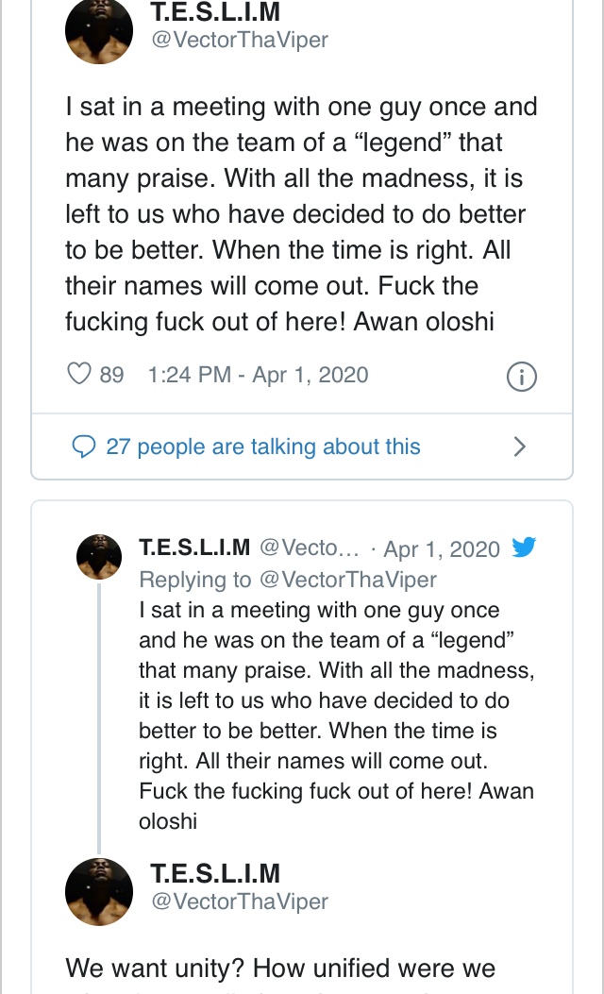This screenshot has width=604, height=994.
Task: Open the bottom @VectorThaViper handle
Action: click(240, 901)
